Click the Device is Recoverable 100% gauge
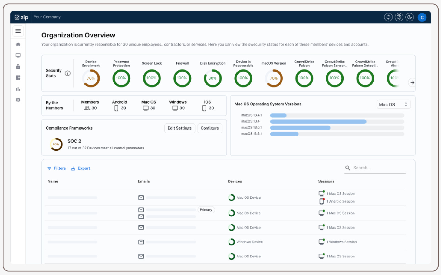Screen dimensions: 441x275 click(x=243, y=78)
